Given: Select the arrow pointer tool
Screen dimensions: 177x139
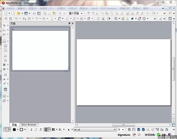Looking at the screenshot, I should pos(6,129).
